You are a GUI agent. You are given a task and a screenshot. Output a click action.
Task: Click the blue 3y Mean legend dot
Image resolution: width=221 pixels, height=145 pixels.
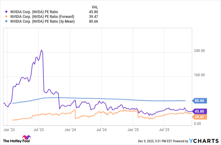6,21
